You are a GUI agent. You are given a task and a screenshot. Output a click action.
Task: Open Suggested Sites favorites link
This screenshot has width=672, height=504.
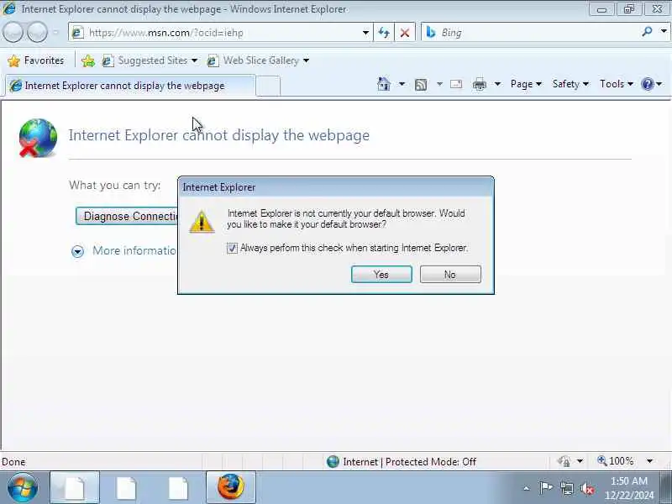click(x=150, y=60)
